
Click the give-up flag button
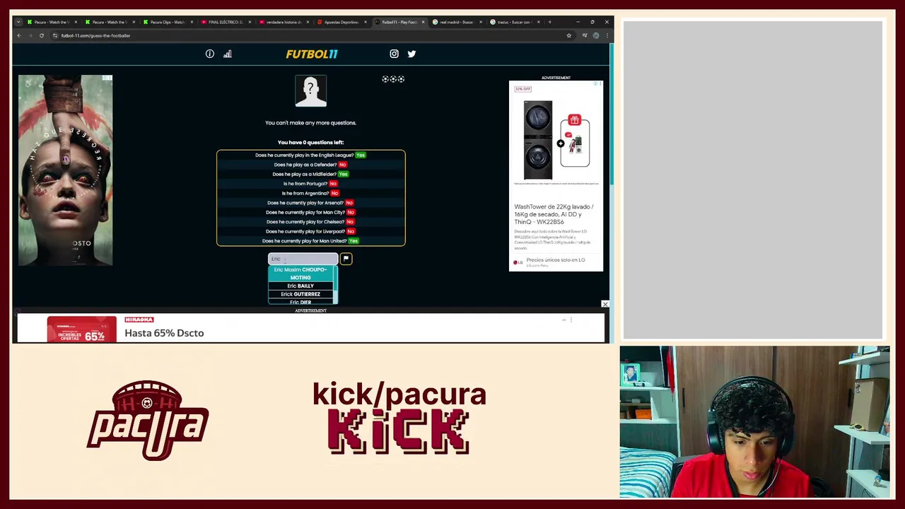[346, 259]
